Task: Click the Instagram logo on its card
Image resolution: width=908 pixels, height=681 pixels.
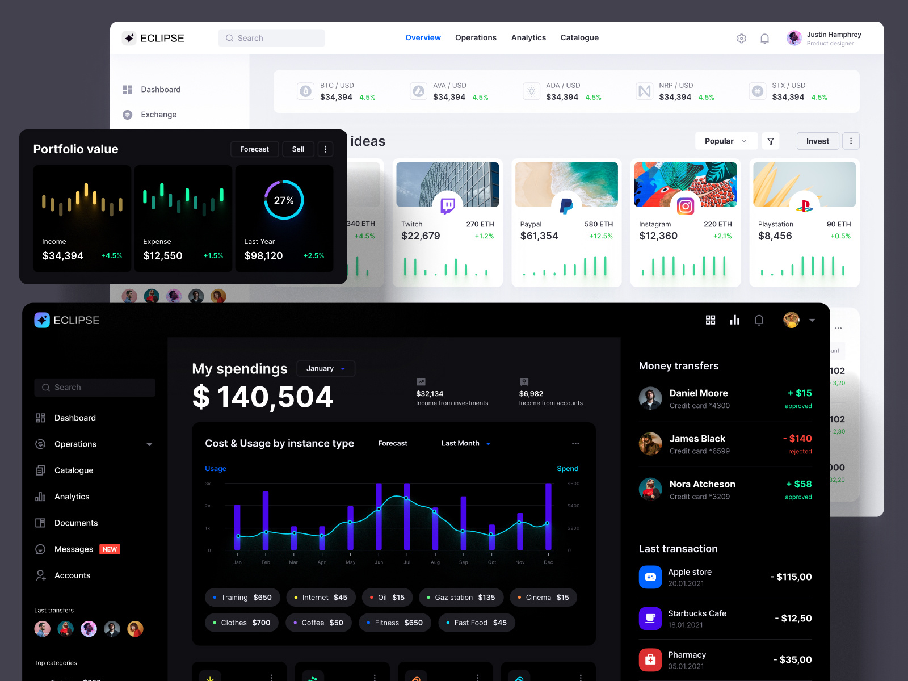Action: pos(686,206)
